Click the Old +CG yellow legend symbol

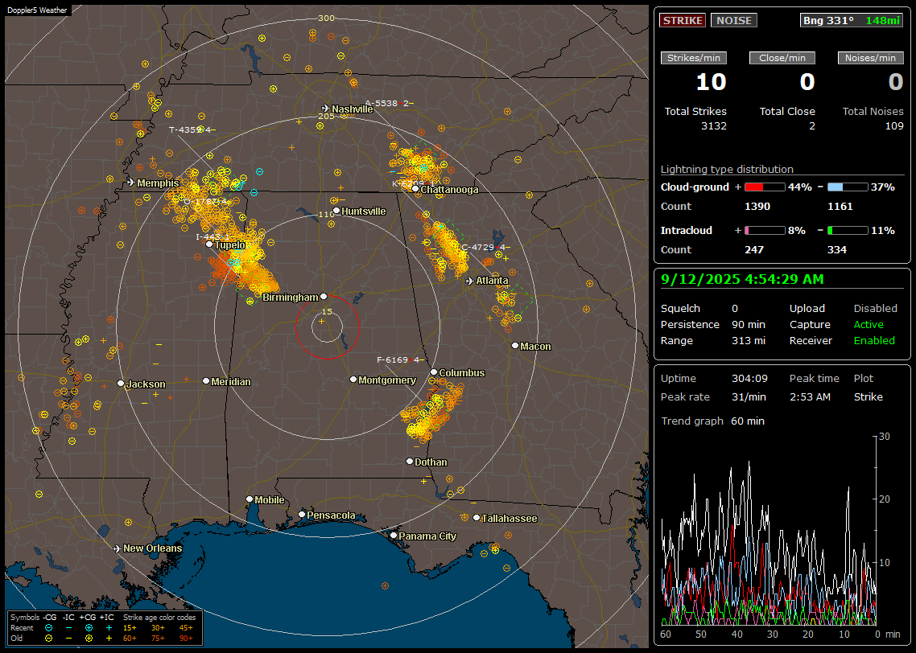89,639
